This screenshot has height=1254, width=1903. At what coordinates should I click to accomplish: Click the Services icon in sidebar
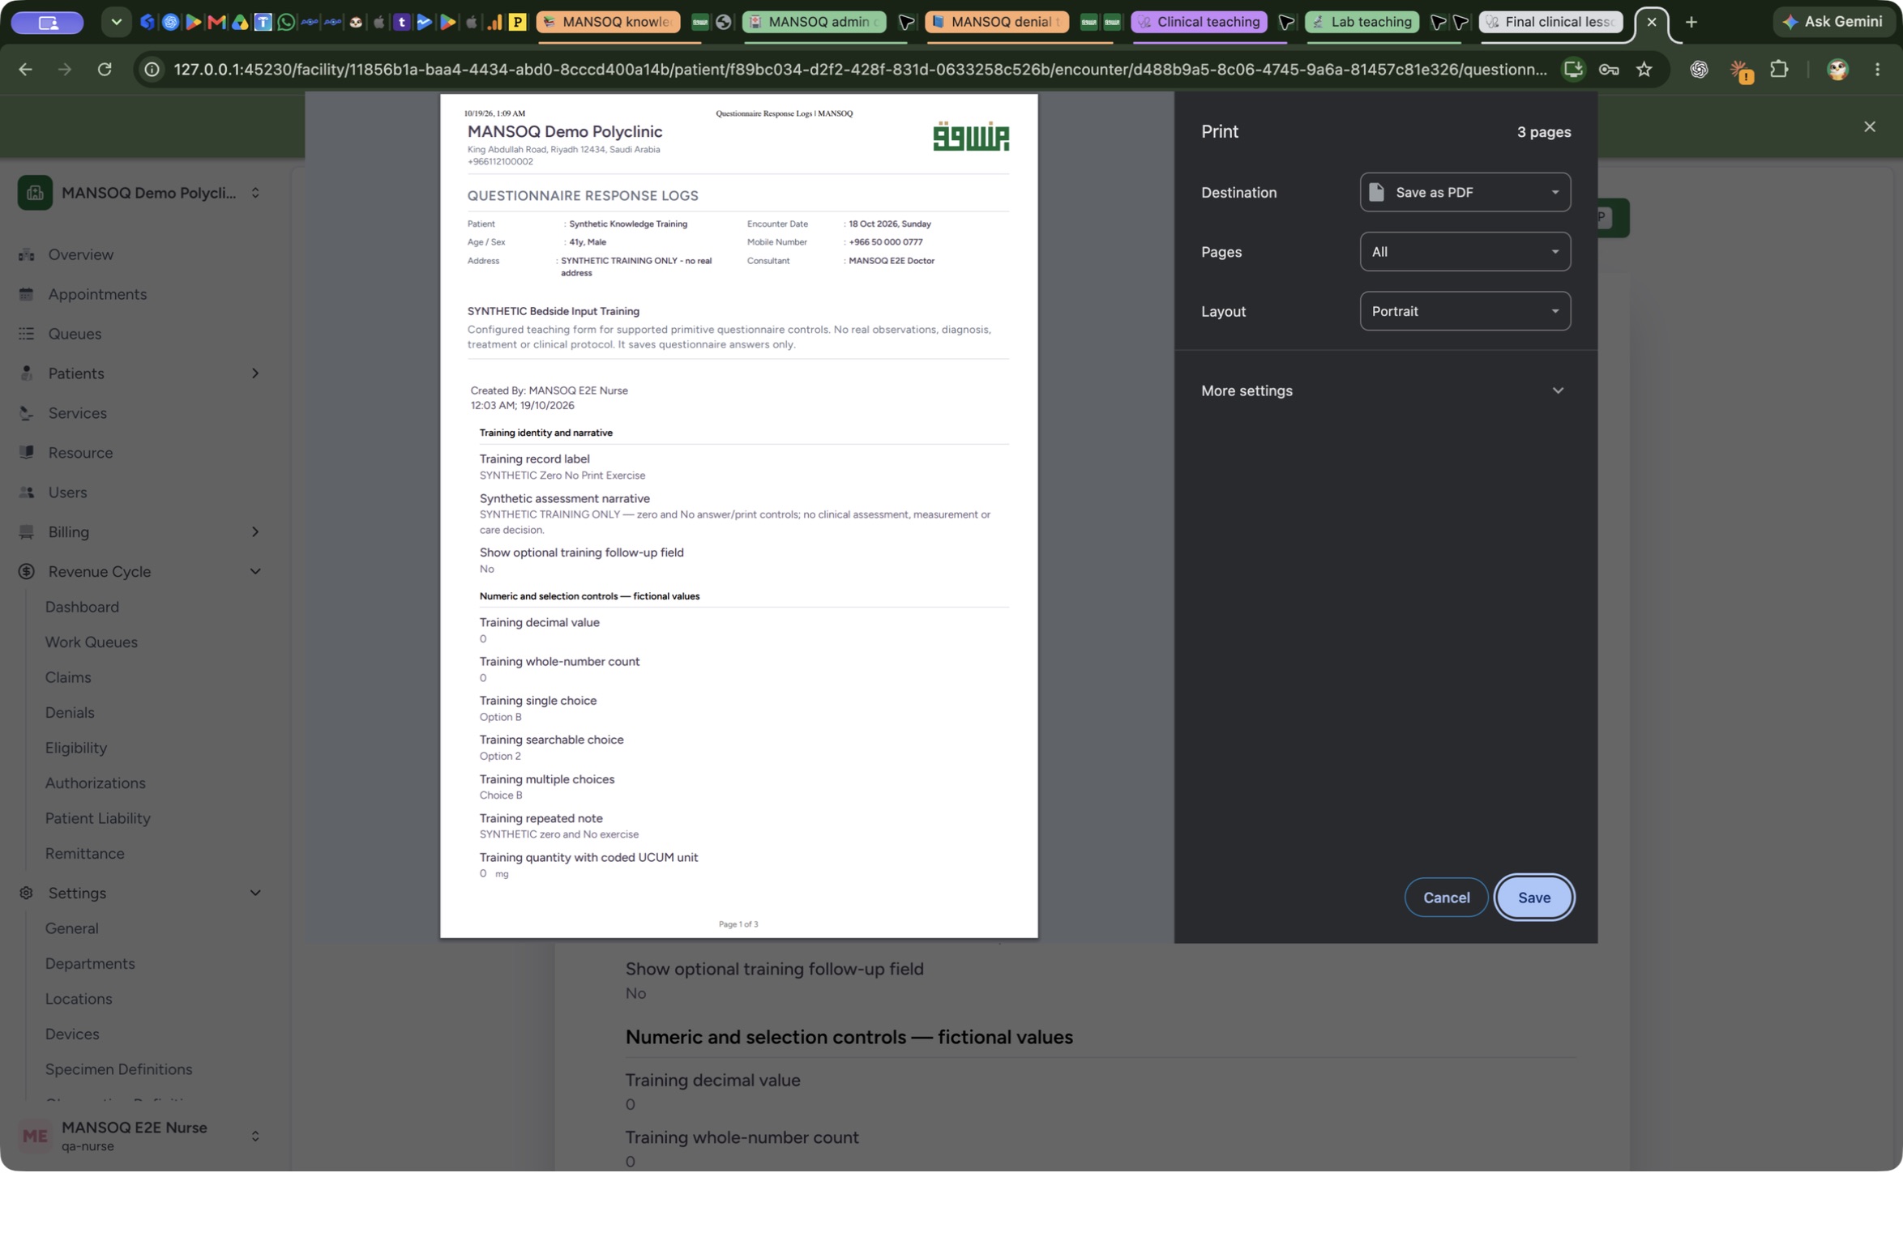[27, 413]
